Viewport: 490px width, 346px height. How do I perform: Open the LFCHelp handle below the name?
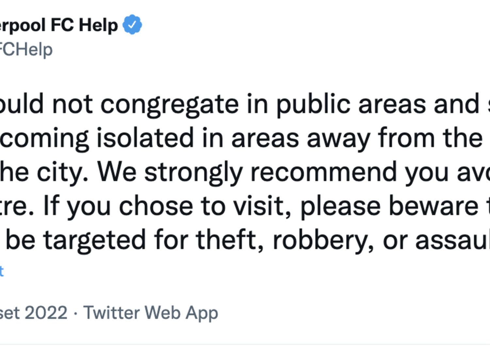coord(26,50)
